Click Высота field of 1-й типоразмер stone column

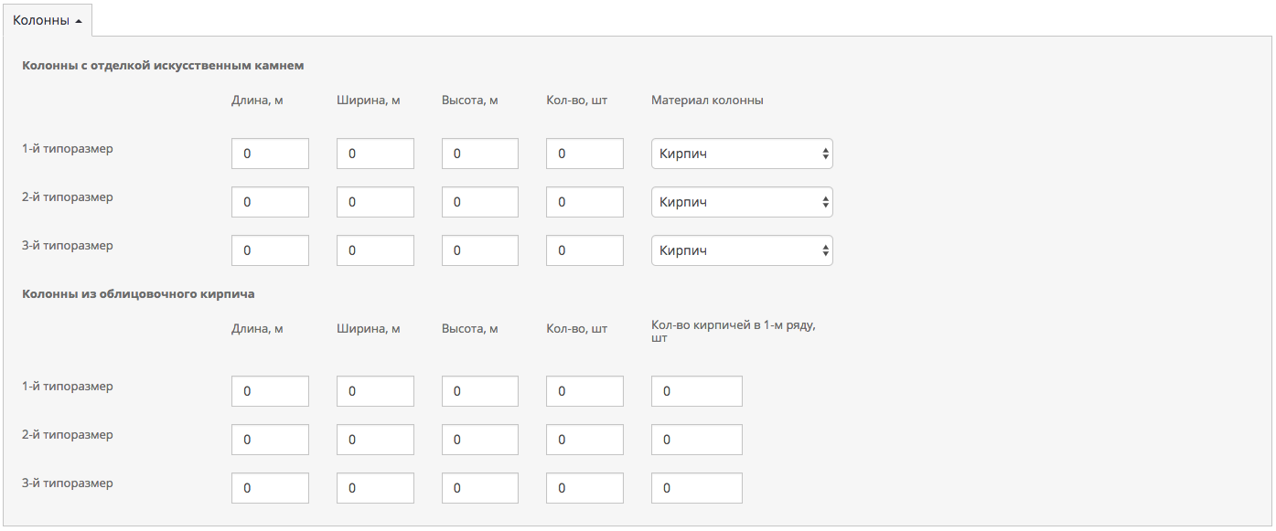pos(479,154)
